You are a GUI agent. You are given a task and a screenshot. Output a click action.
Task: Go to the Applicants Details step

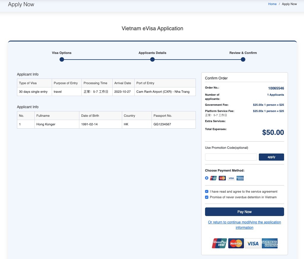pos(152,60)
